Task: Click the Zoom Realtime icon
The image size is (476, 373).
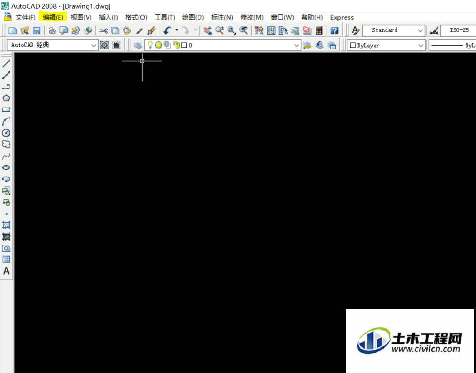Action: tap(219, 30)
